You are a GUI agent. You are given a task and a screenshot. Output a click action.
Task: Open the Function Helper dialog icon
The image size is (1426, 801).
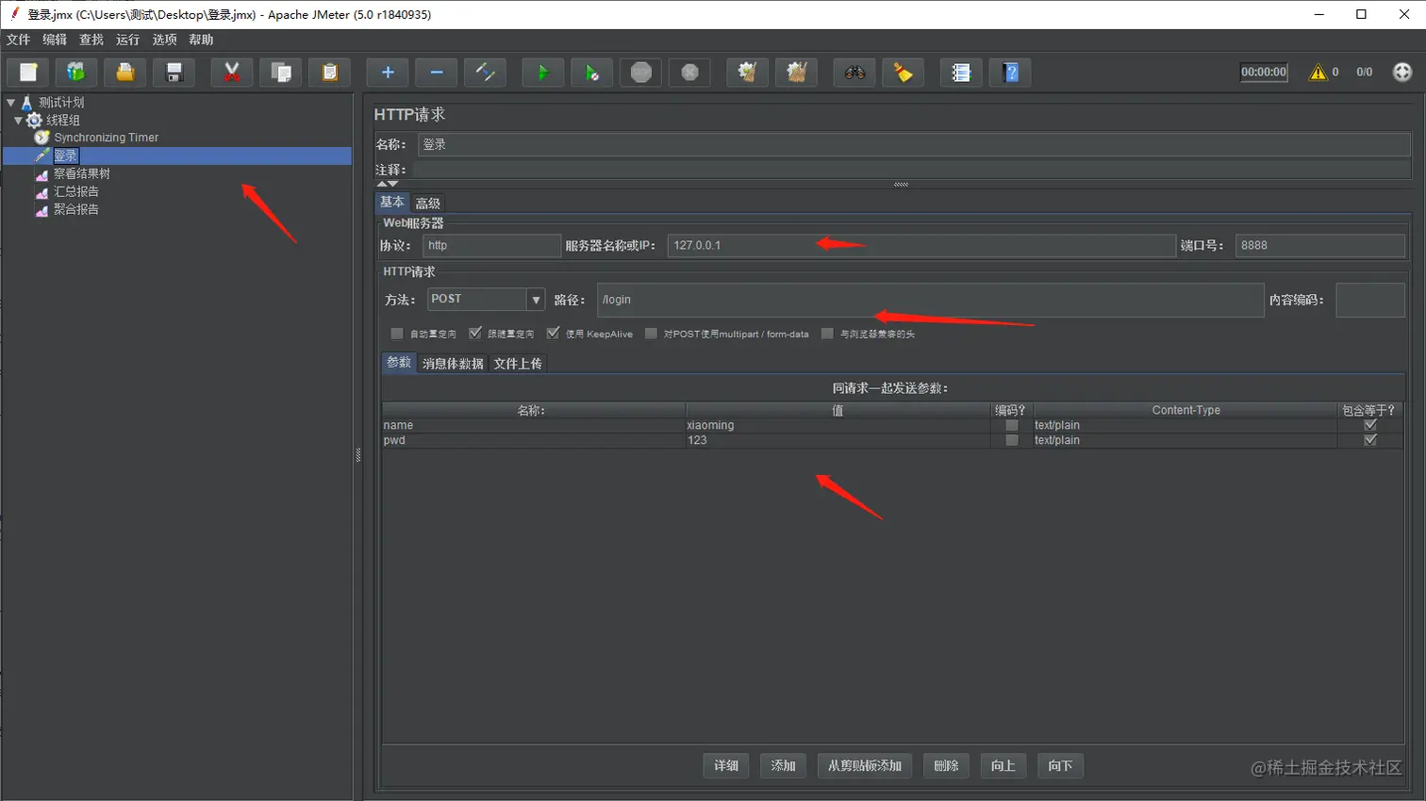click(961, 73)
